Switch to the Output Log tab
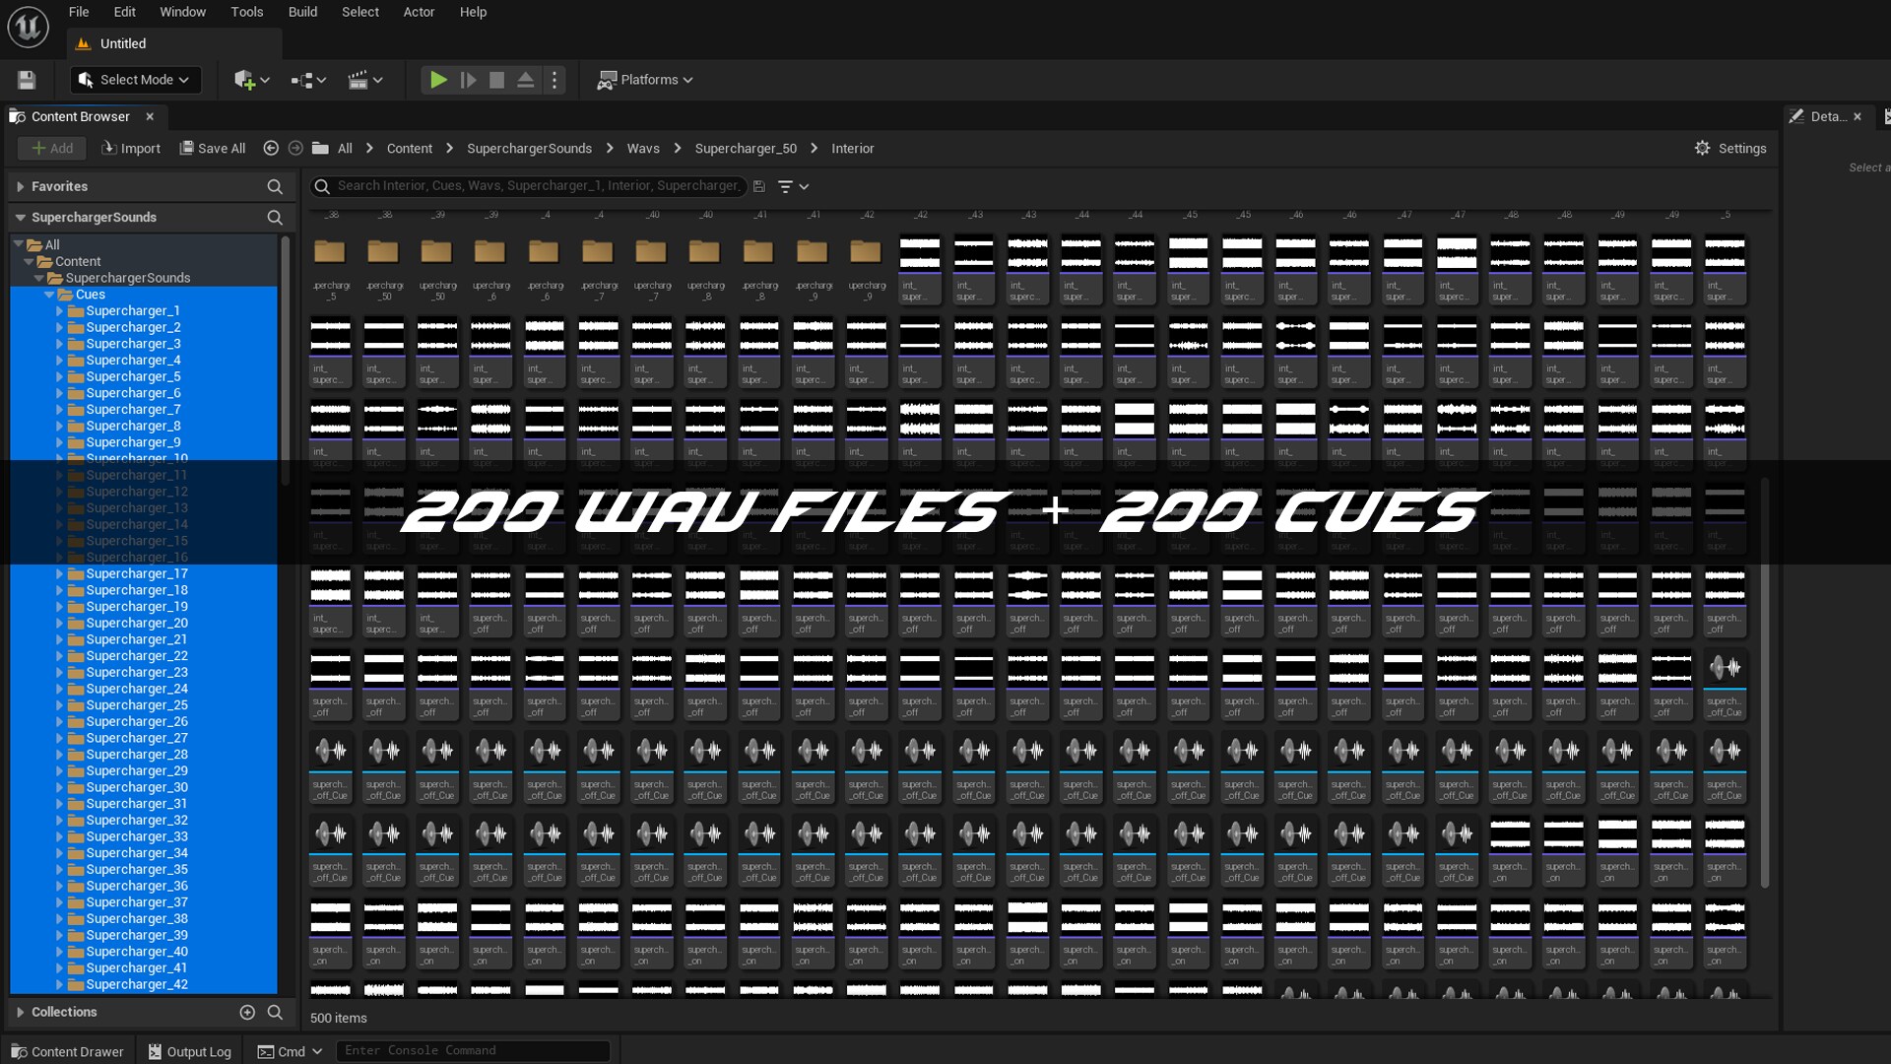 (x=189, y=1051)
